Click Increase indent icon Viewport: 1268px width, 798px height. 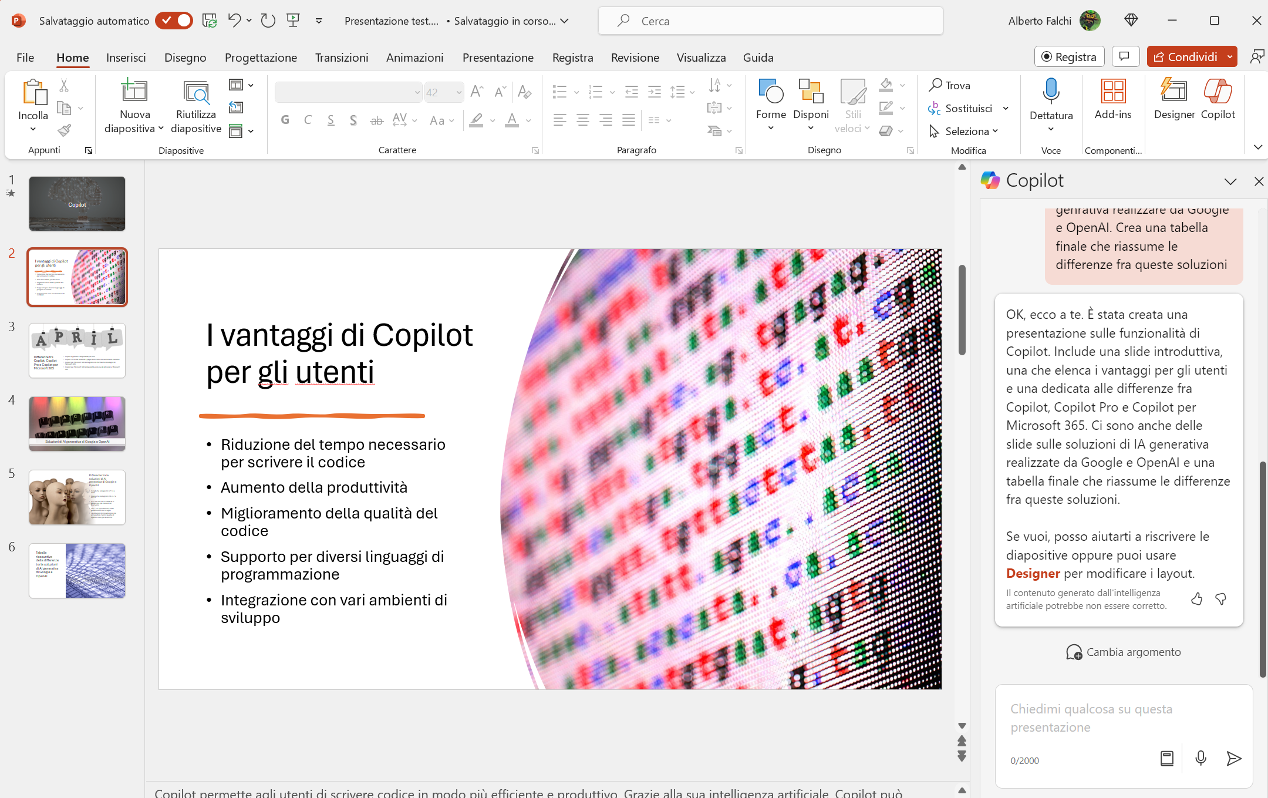point(654,92)
